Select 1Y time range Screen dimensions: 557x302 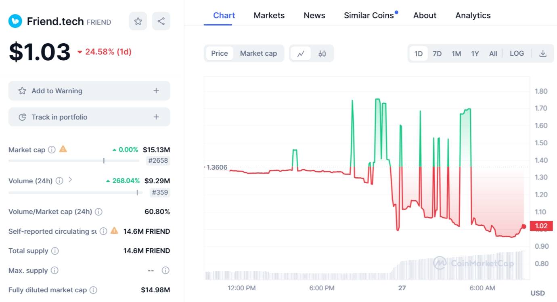tap(475, 53)
